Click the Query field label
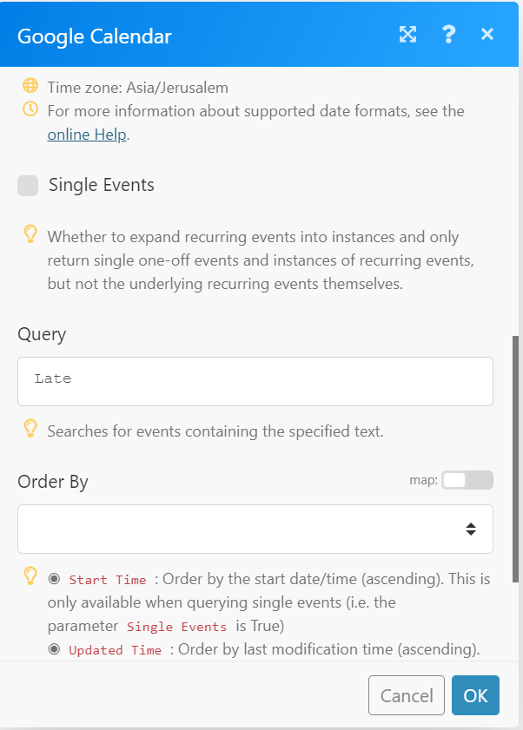 tap(42, 334)
